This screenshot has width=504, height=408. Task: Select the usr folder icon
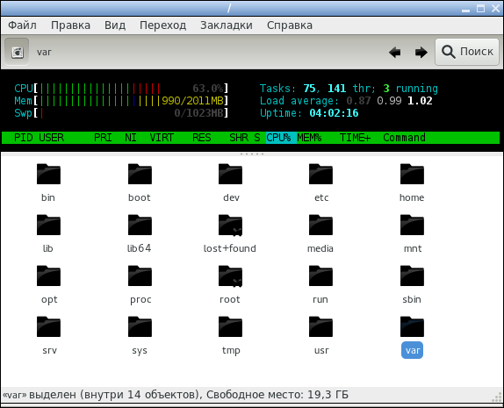[x=320, y=326]
